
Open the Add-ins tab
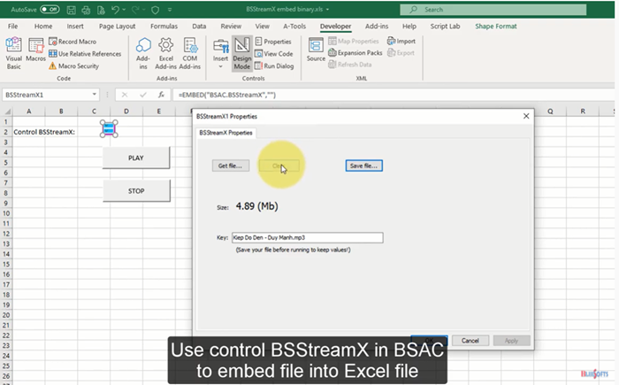(x=377, y=26)
